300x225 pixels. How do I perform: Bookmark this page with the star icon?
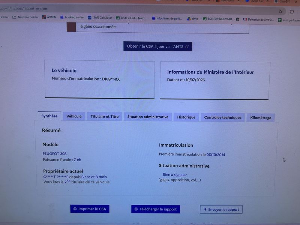(280, 11)
